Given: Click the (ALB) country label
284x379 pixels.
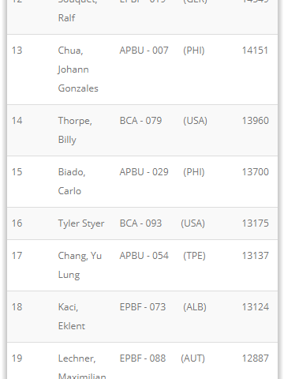Looking at the screenshot, I should click(195, 307).
